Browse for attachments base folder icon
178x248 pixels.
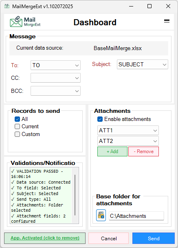point(101,215)
